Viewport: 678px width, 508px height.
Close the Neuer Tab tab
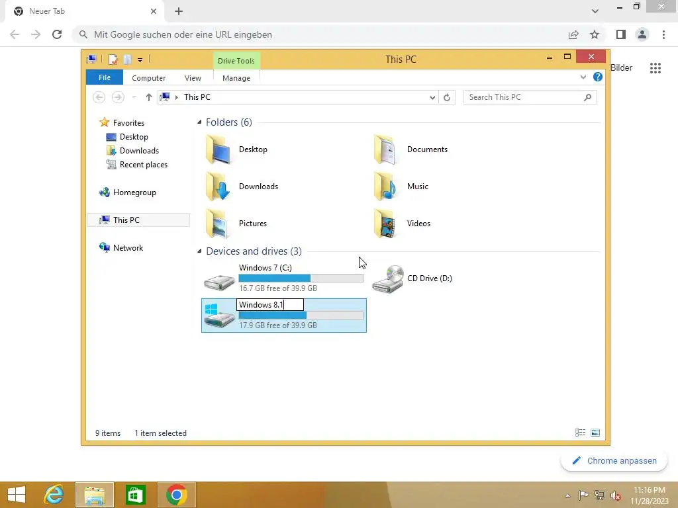(154, 12)
